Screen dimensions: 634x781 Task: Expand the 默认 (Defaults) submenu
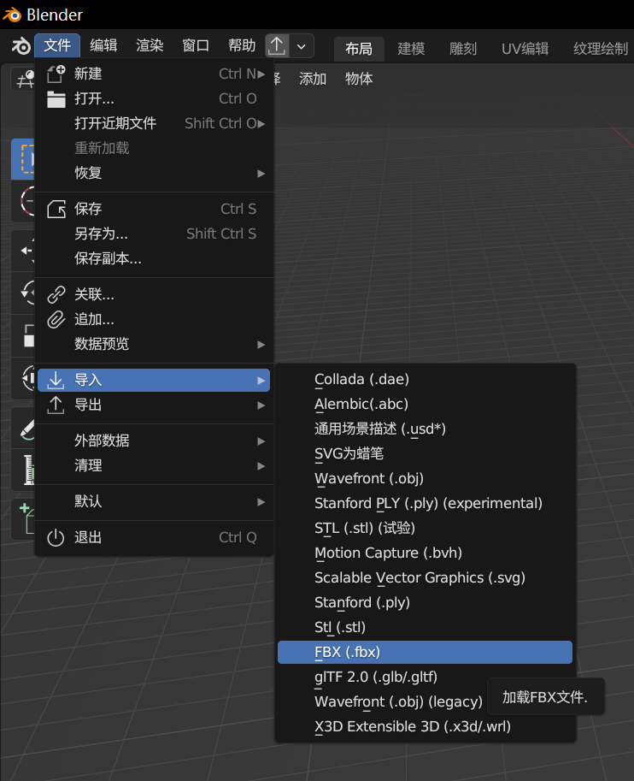click(x=155, y=501)
